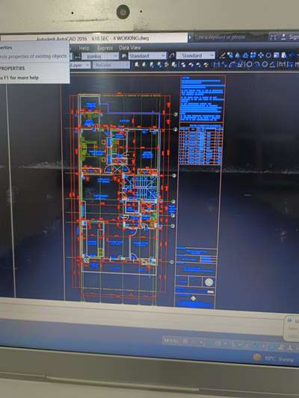
Task: Choose the Linear dimension tool
Action: (x=217, y=64)
